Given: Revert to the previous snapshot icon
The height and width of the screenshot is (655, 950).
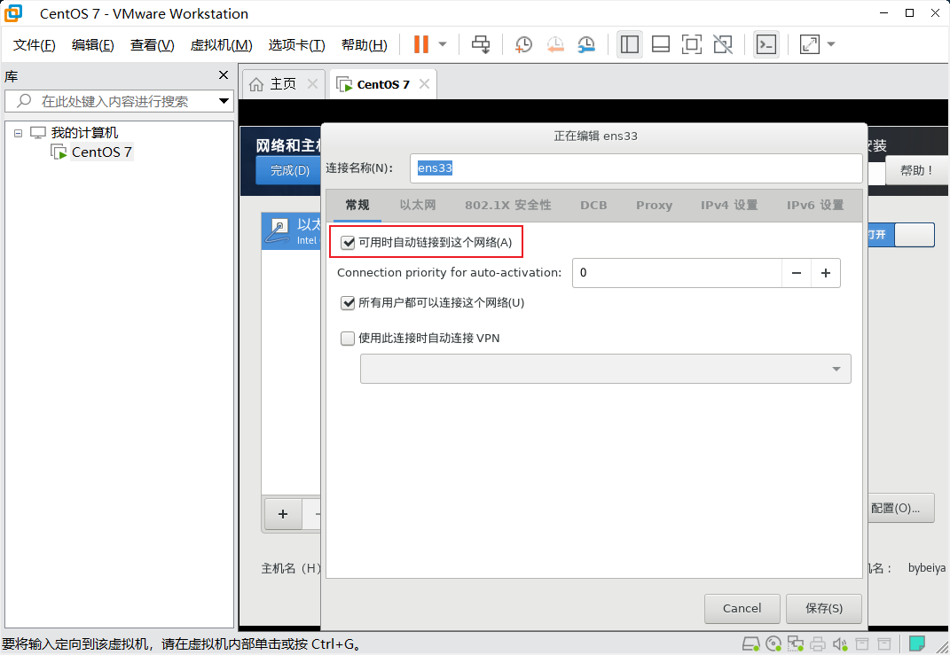Looking at the screenshot, I should pos(555,44).
